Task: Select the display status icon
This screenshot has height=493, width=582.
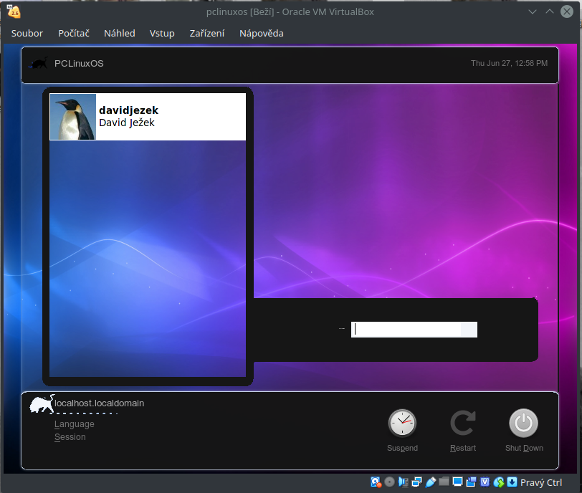Action: pos(457,482)
